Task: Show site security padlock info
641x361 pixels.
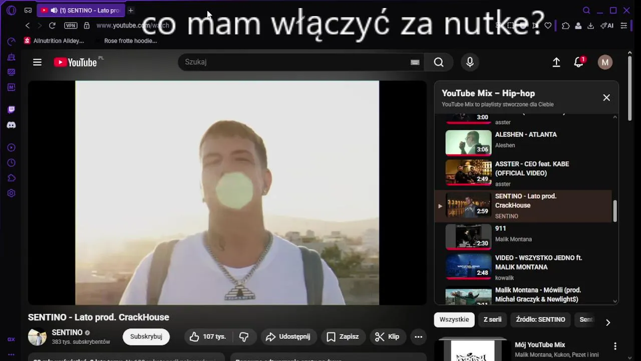Action: [x=87, y=26]
